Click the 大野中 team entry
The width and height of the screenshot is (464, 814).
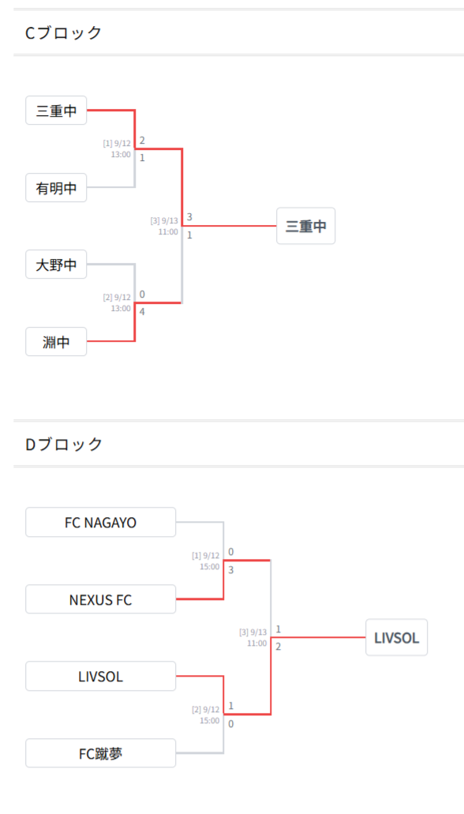(x=56, y=264)
